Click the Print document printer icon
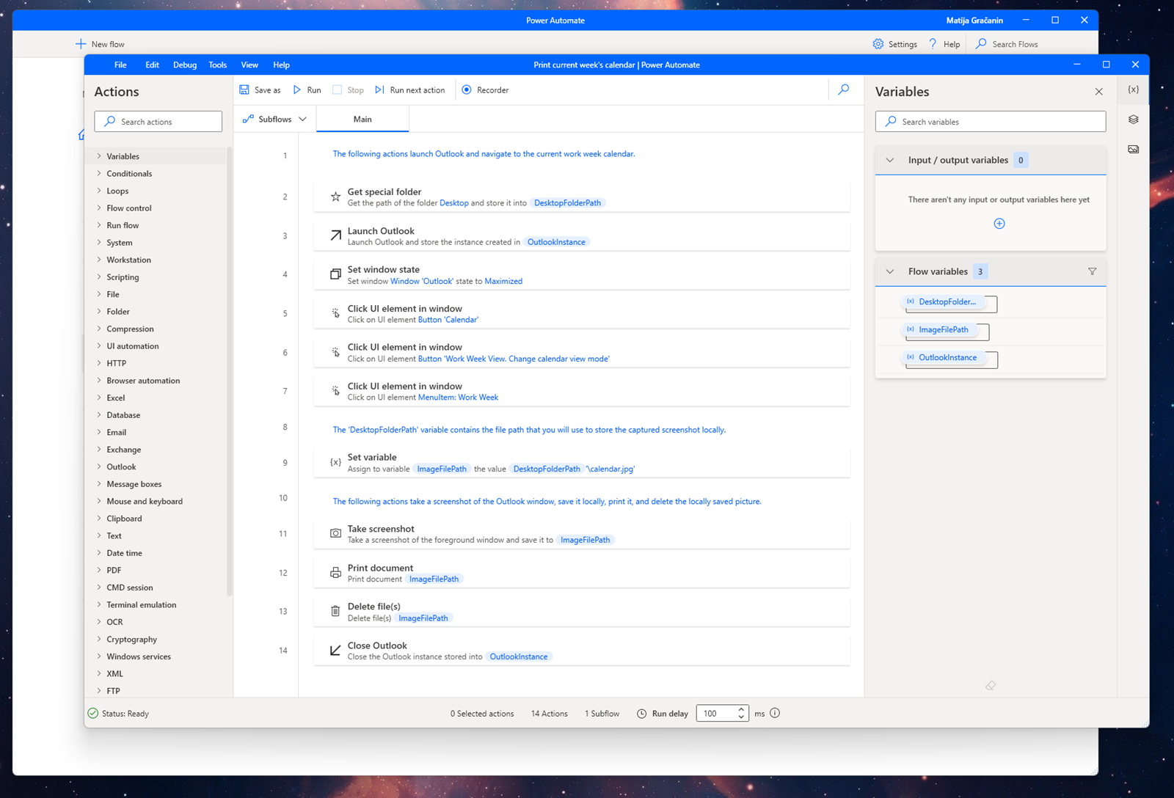The image size is (1174, 798). pyautogui.click(x=335, y=573)
